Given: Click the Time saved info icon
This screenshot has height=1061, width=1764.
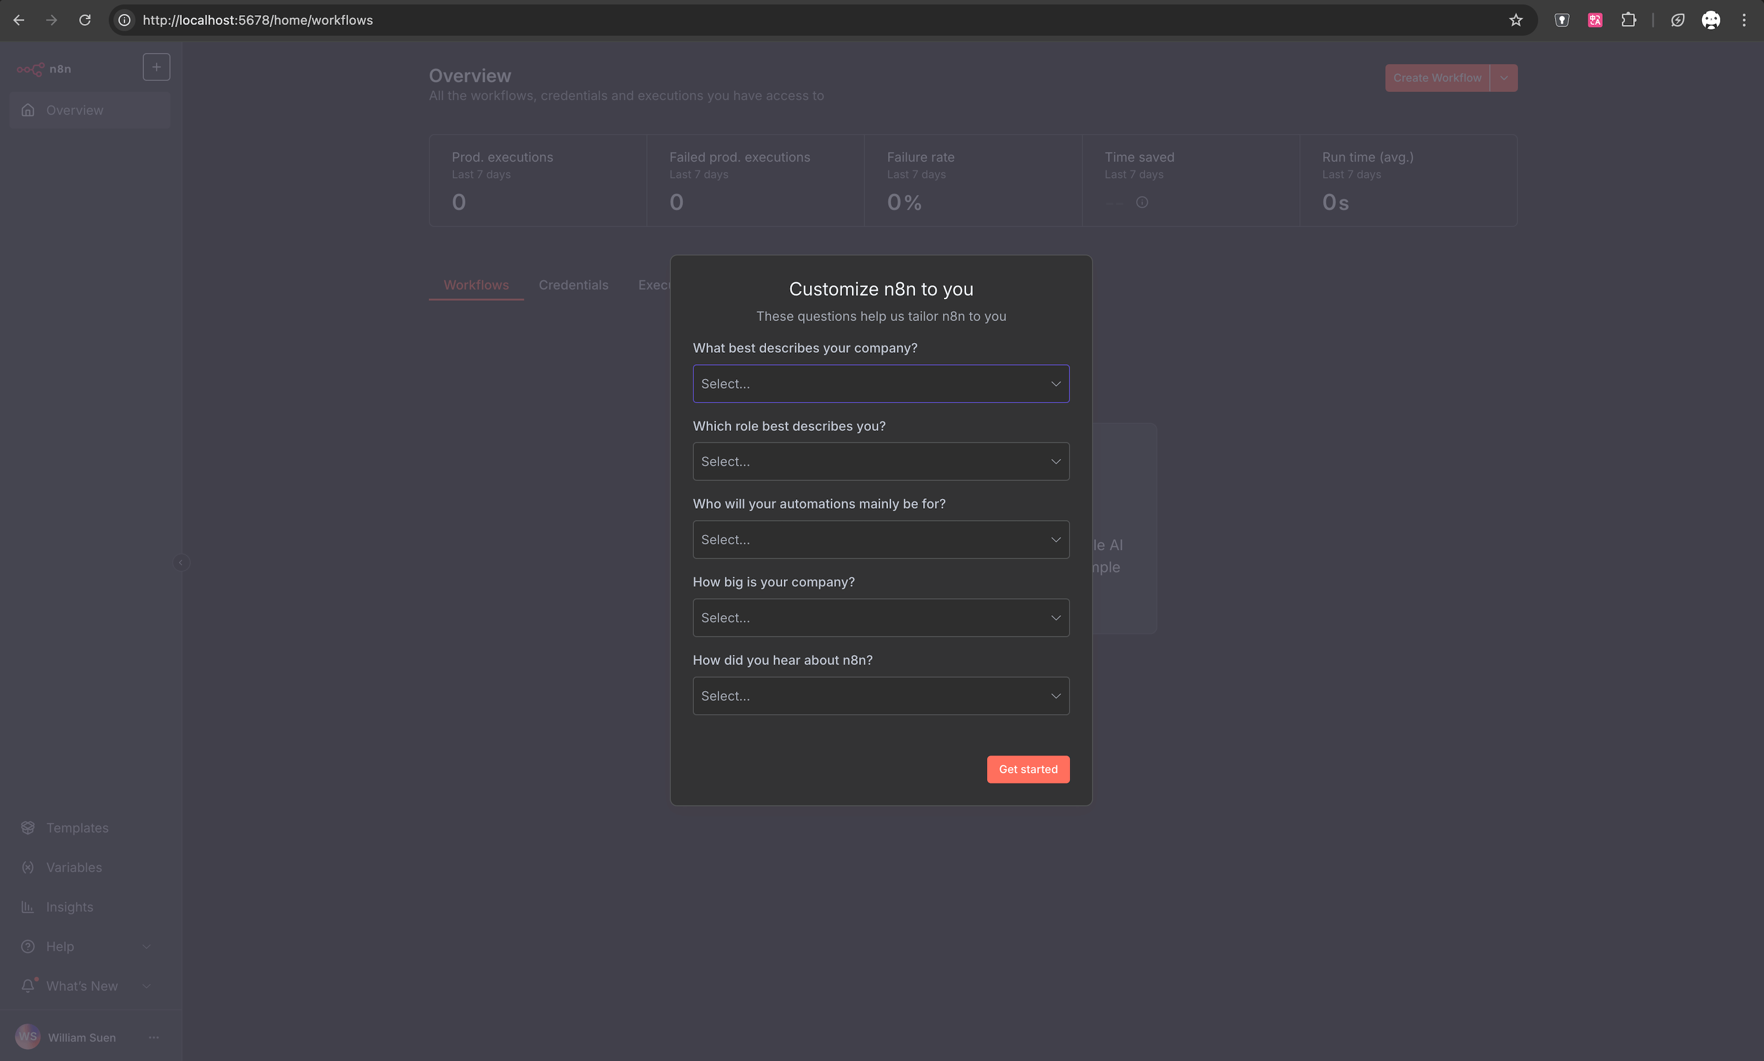Looking at the screenshot, I should coord(1142,202).
